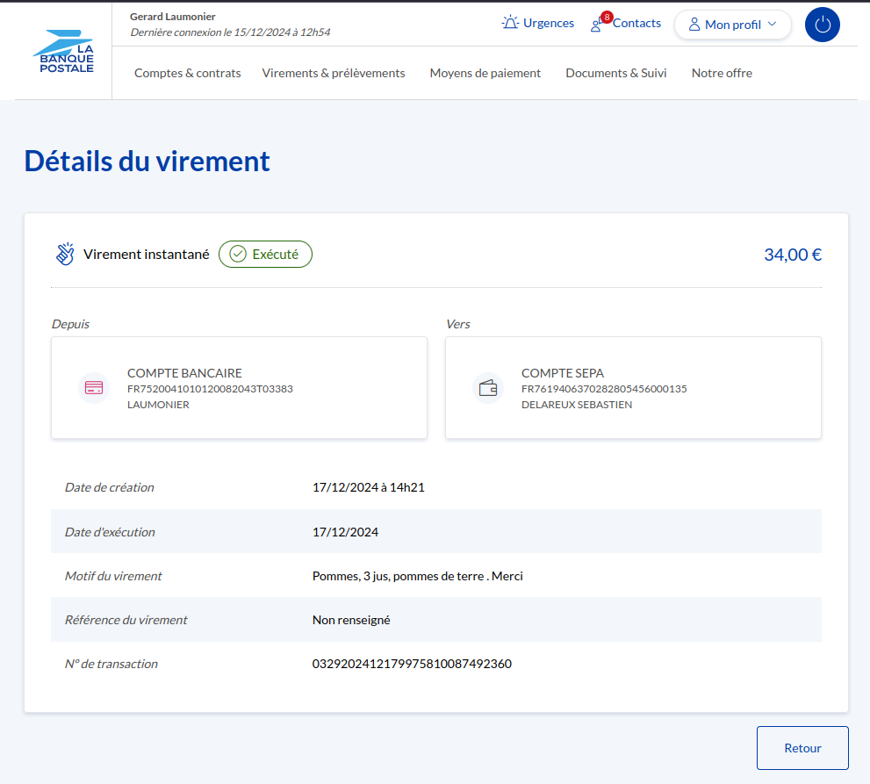Click the pink bank card account icon
The width and height of the screenshot is (870, 784).
[x=94, y=387]
